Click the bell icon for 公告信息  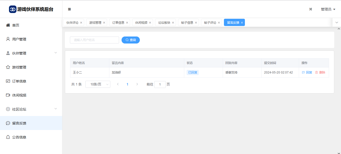[x=8, y=137]
